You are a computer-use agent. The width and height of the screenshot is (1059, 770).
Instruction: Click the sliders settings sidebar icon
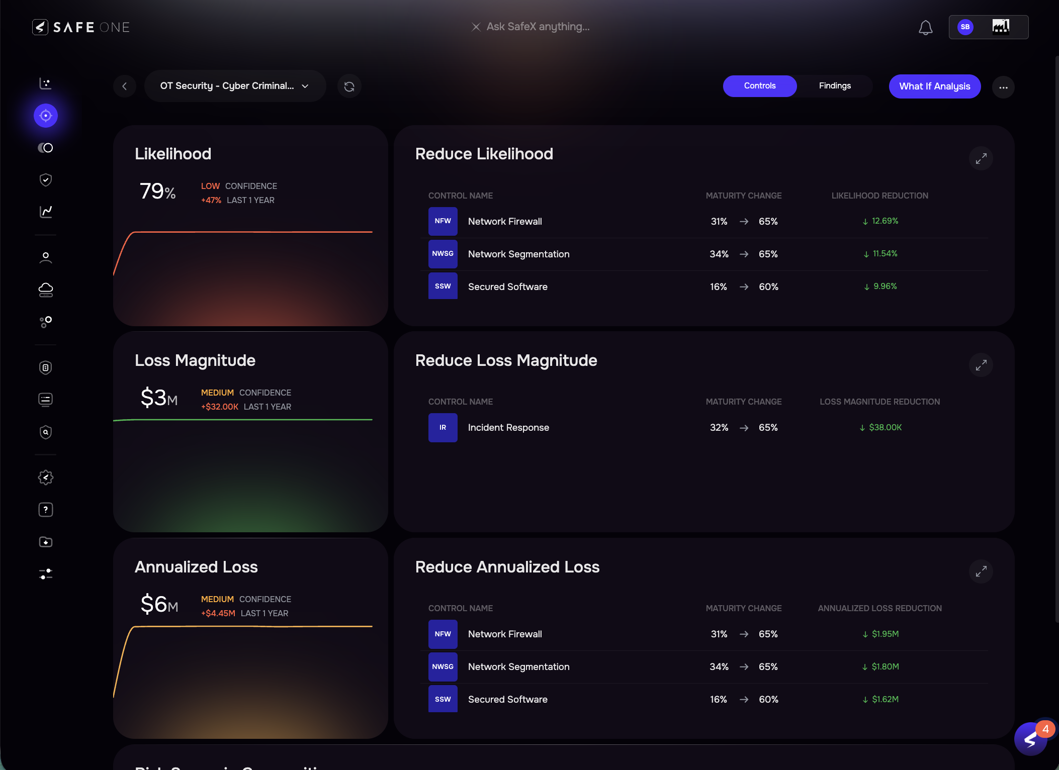(46, 573)
